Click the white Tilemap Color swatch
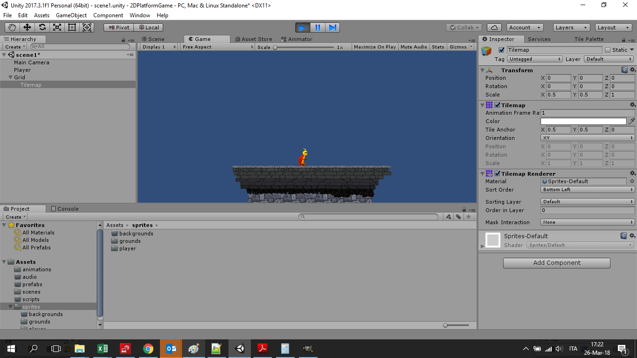 click(x=583, y=121)
